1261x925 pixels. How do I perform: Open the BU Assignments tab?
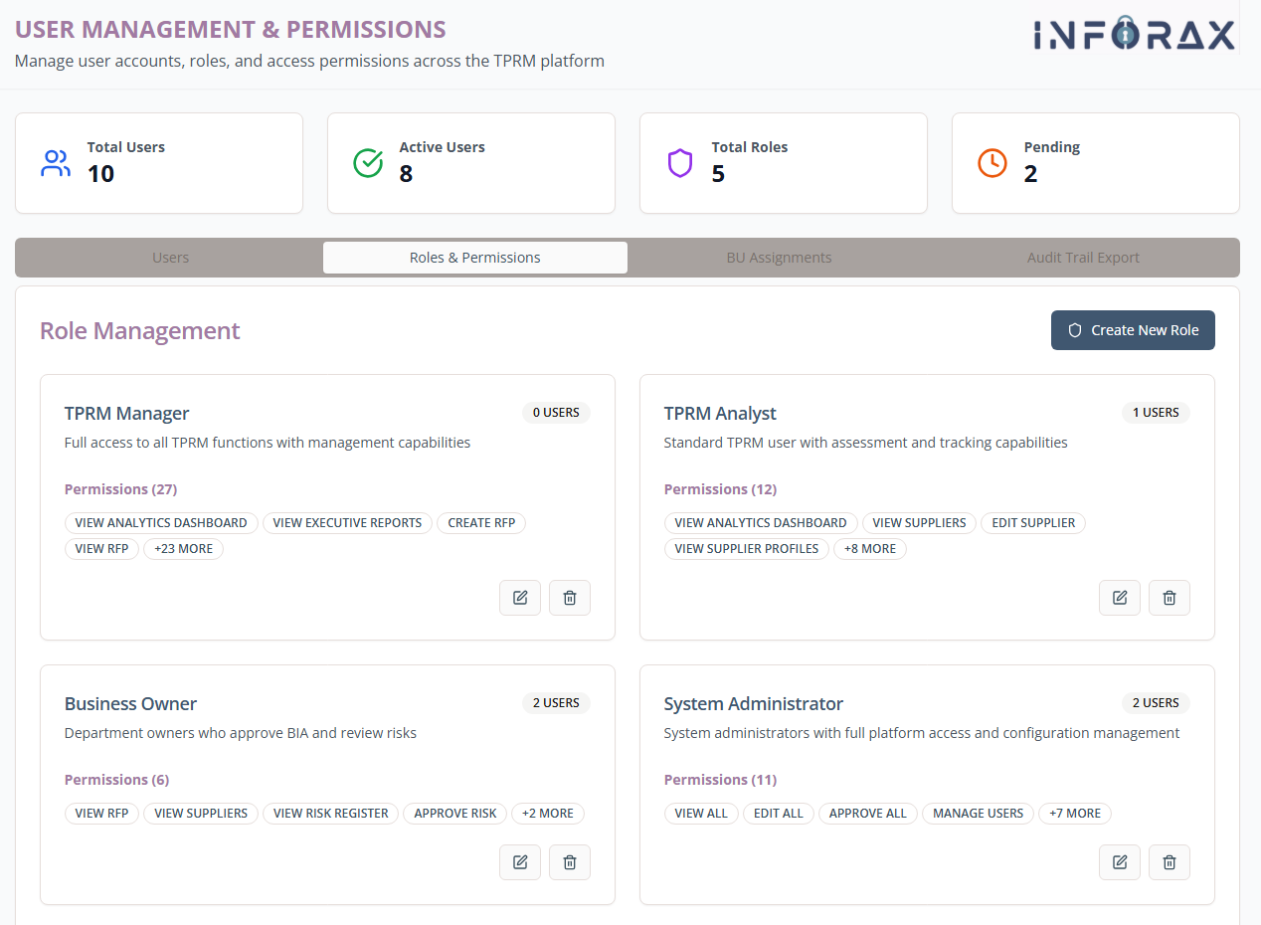779,257
